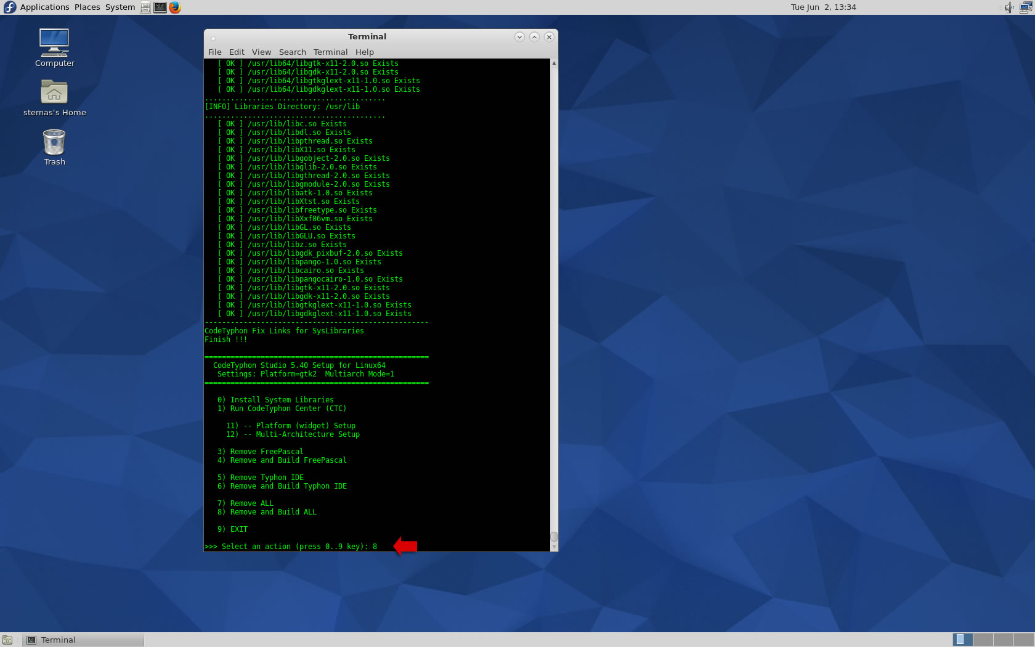Click '/usr/lib64/libgdkglext-x11-1.0.so Exists' line
The height and width of the screenshot is (647, 1035).
[x=319, y=89]
